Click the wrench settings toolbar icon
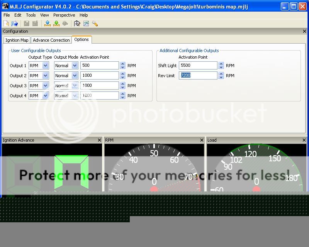 [x=95, y=24]
